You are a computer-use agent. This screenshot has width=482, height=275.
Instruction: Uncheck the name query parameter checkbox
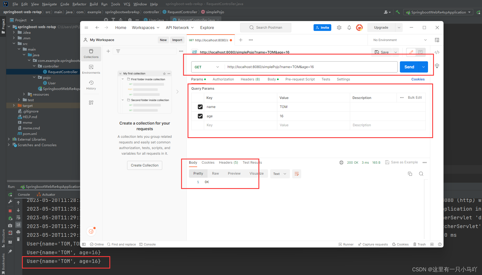tap(200, 107)
